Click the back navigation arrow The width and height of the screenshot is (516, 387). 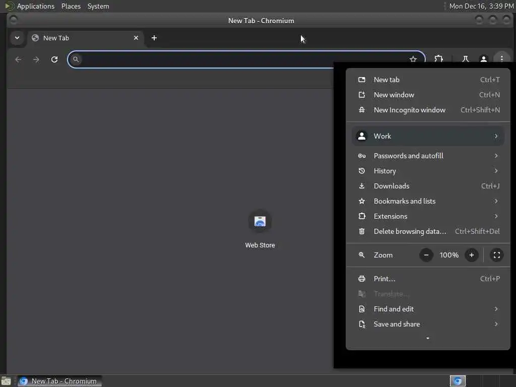pos(18,59)
